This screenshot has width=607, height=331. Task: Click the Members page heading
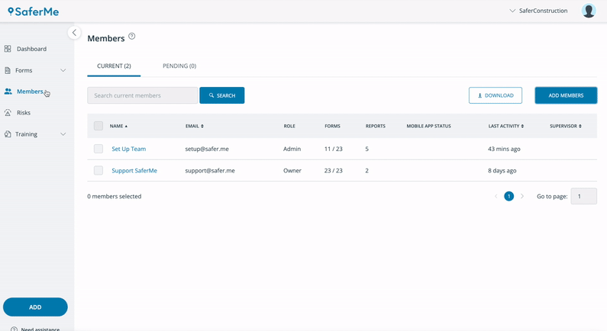coord(106,38)
